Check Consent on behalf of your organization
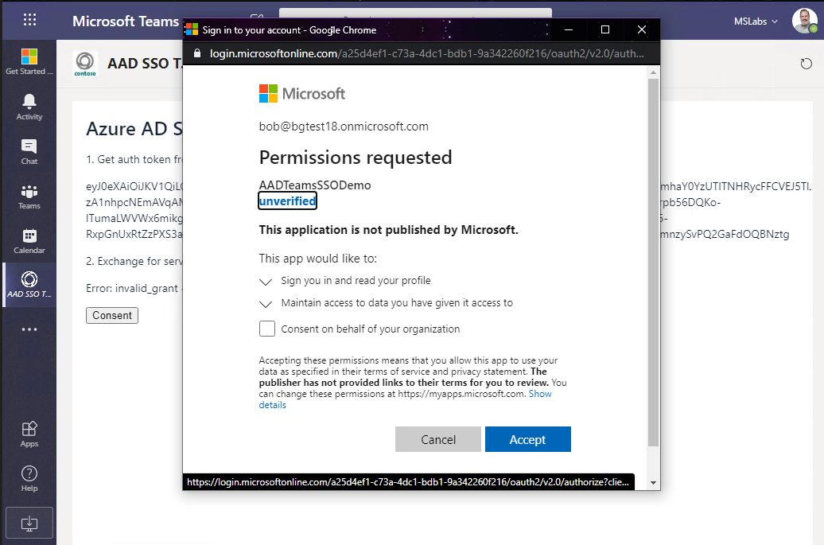824x545 pixels. tap(267, 329)
